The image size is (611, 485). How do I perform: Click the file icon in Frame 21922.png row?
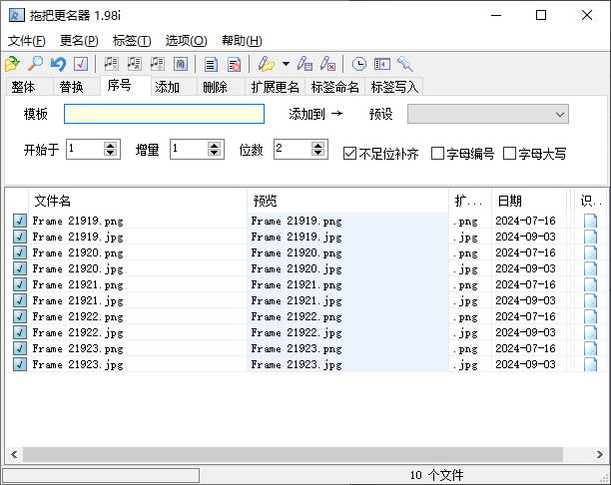590,316
